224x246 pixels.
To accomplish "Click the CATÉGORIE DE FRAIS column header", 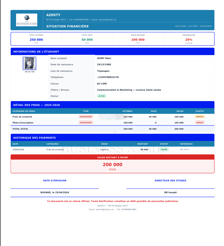I will pos(24,111).
